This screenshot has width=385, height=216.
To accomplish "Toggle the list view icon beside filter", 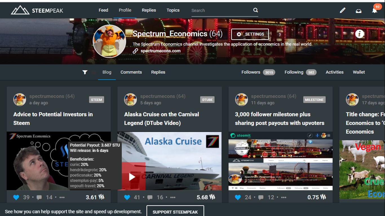I will click(x=93, y=72).
